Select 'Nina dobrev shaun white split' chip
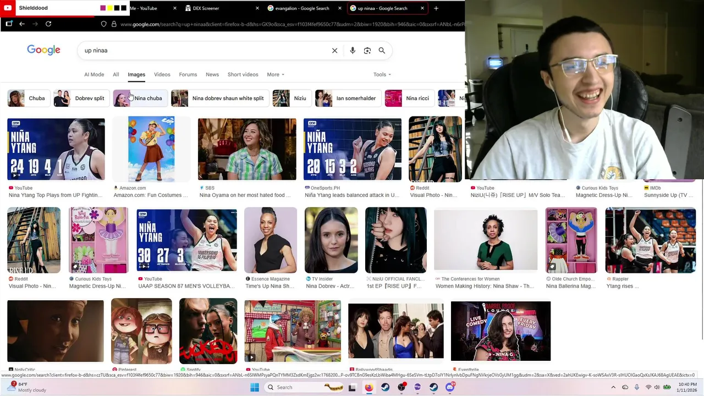 pyautogui.click(x=219, y=98)
